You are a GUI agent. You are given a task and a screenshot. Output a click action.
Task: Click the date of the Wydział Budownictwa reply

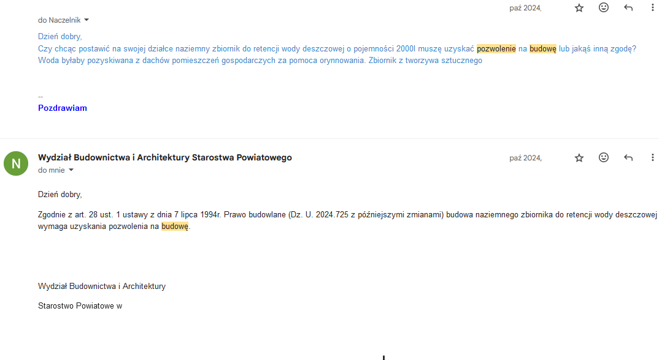(x=525, y=158)
